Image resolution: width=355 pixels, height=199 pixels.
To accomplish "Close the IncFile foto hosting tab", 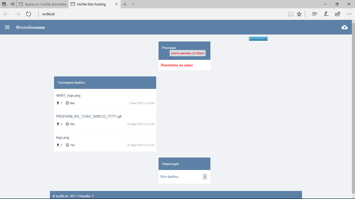I will tap(116, 4).
